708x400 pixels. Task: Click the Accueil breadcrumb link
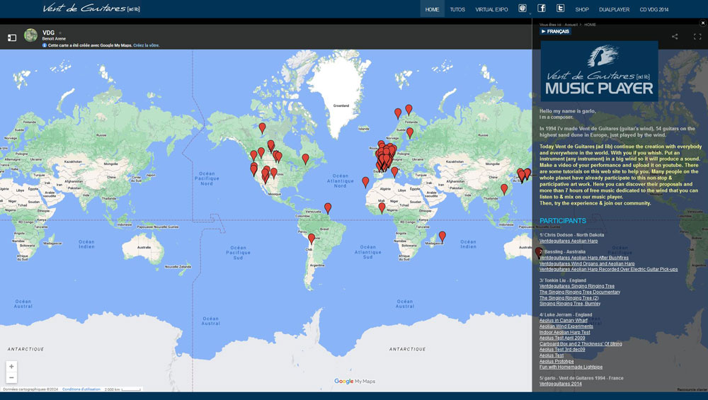point(571,25)
